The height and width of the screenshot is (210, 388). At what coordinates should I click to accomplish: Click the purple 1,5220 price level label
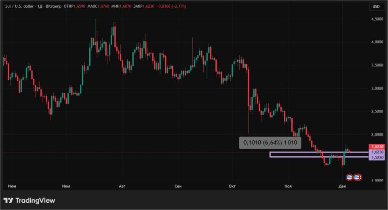[x=377, y=157]
